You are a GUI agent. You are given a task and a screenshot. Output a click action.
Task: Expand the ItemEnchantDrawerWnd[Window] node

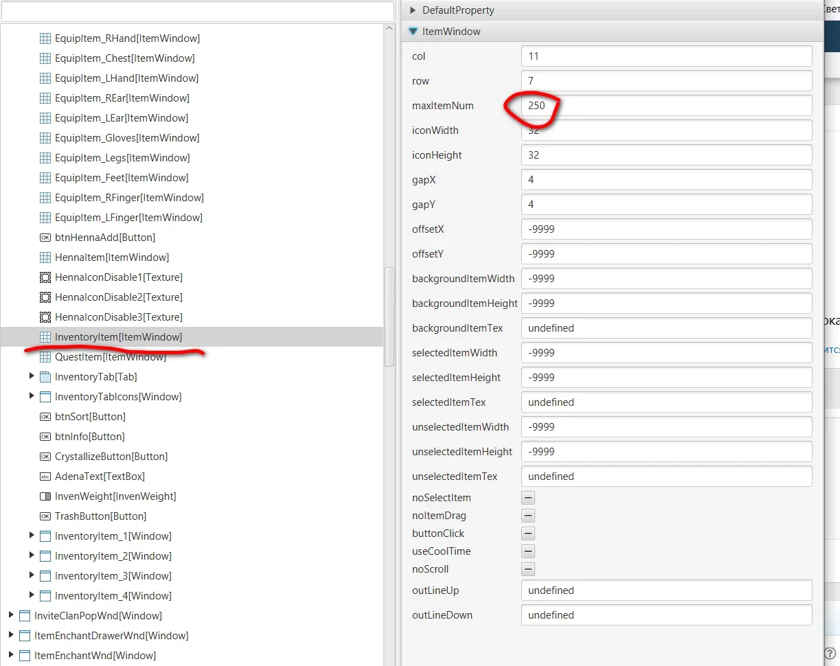(x=11, y=635)
